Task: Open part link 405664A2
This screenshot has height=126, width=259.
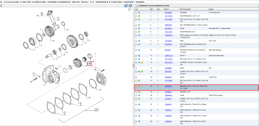Action: 168,95
